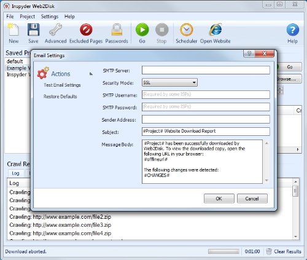Confirm the dialog with OK
The width and height of the screenshot is (307, 260).
(219, 199)
